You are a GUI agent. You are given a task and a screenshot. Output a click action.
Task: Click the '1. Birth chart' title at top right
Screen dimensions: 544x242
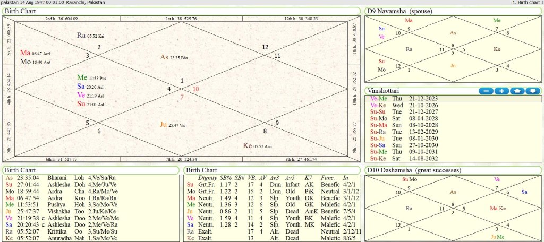pos(527,3)
